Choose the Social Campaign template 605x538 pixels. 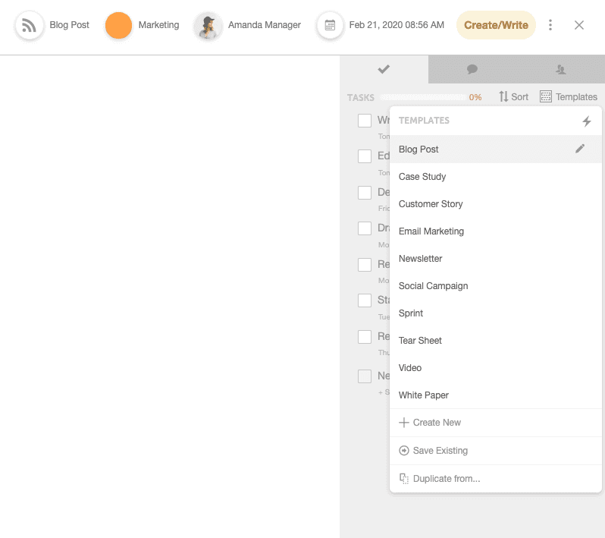pos(433,286)
